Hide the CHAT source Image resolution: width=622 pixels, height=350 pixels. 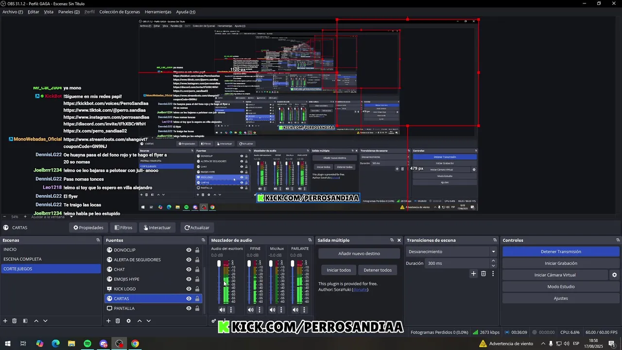click(189, 269)
